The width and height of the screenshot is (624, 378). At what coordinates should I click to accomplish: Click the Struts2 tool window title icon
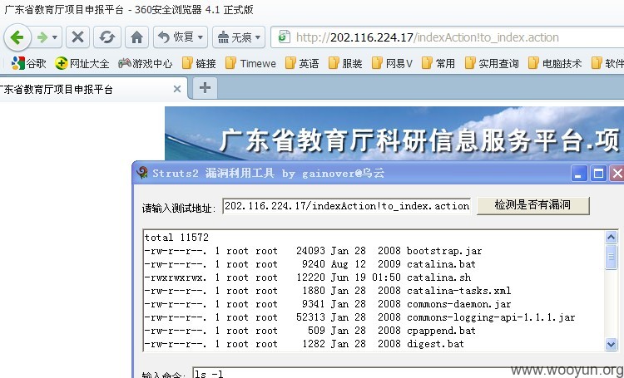[142, 173]
